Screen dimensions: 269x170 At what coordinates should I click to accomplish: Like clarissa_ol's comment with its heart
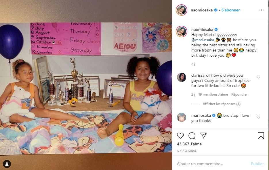tap(258, 77)
